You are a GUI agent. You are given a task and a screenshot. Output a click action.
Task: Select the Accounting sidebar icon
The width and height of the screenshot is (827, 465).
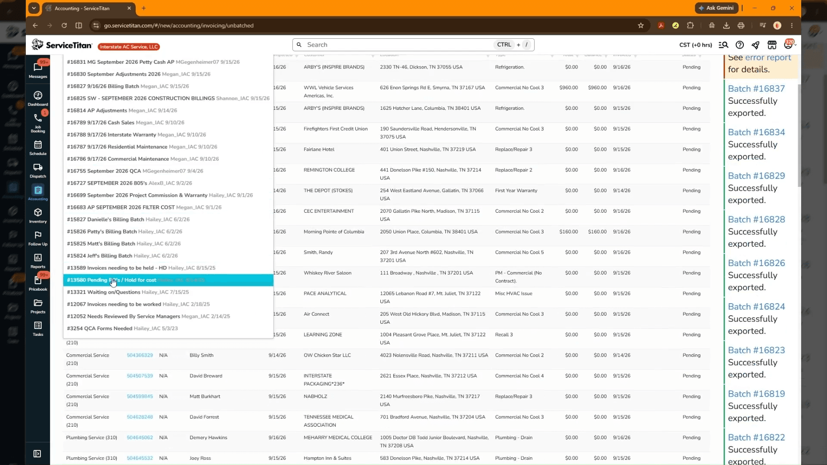coord(38,193)
